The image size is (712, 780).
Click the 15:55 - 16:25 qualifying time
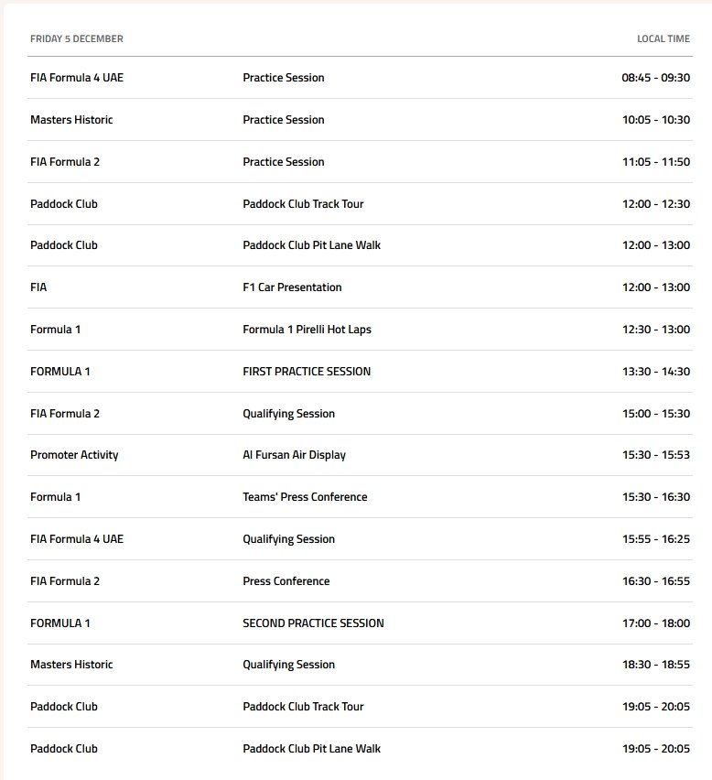(x=655, y=539)
